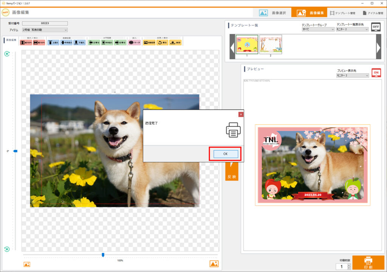
Task: Click the 縦100% fit height button
Action: (x=26, y=43)
